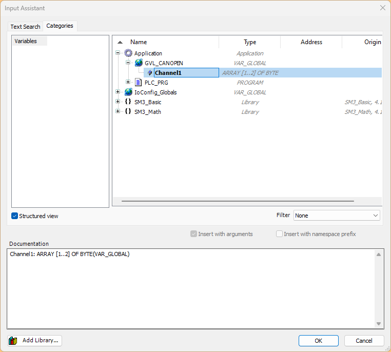Click the books icon on Add Library
Viewport: 391px width, 352px height.
click(13, 341)
